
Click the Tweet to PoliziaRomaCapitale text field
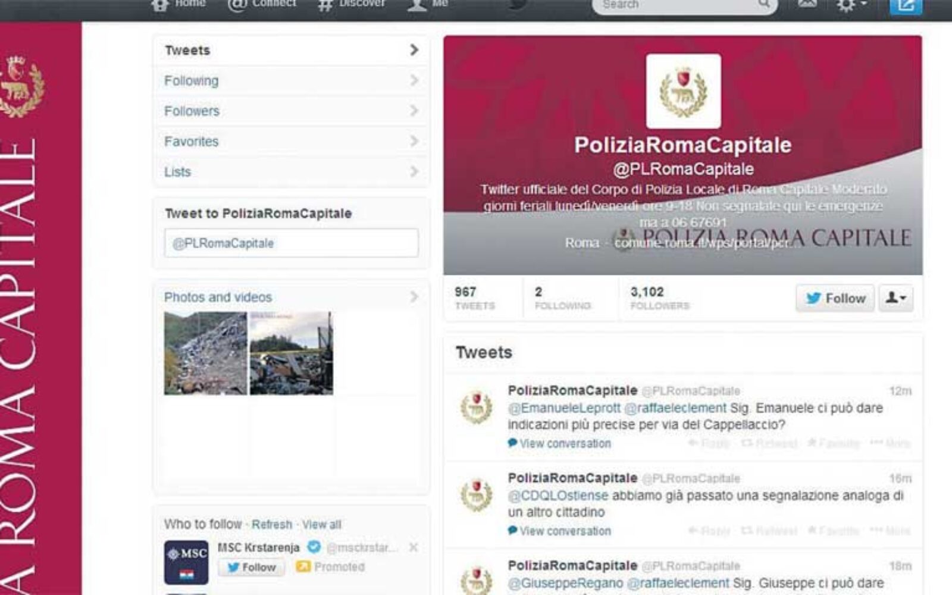click(x=291, y=243)
